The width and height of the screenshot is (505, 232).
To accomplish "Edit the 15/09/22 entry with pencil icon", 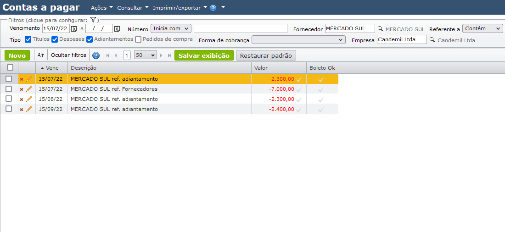I will click(x=29, y=109).
